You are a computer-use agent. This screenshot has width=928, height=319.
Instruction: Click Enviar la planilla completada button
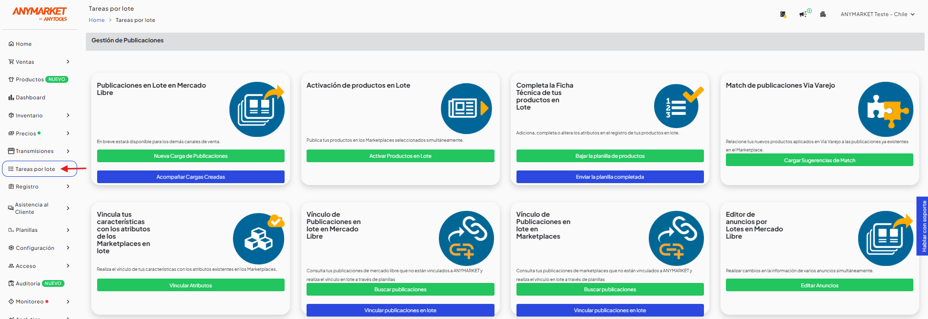coord(610,177)
